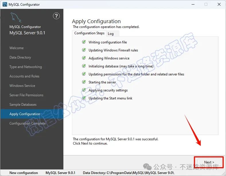The width and height of the screenshot is (226, 176).
Task: Select Apply Configuration highlighted sidebar step
Action: (x=32, y=114)
